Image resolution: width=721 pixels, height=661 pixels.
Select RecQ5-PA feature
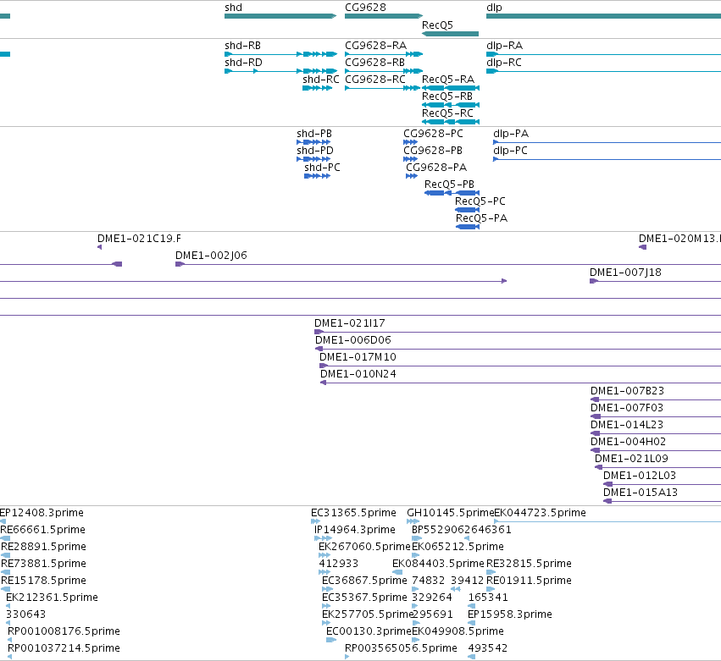click(468, 227)
